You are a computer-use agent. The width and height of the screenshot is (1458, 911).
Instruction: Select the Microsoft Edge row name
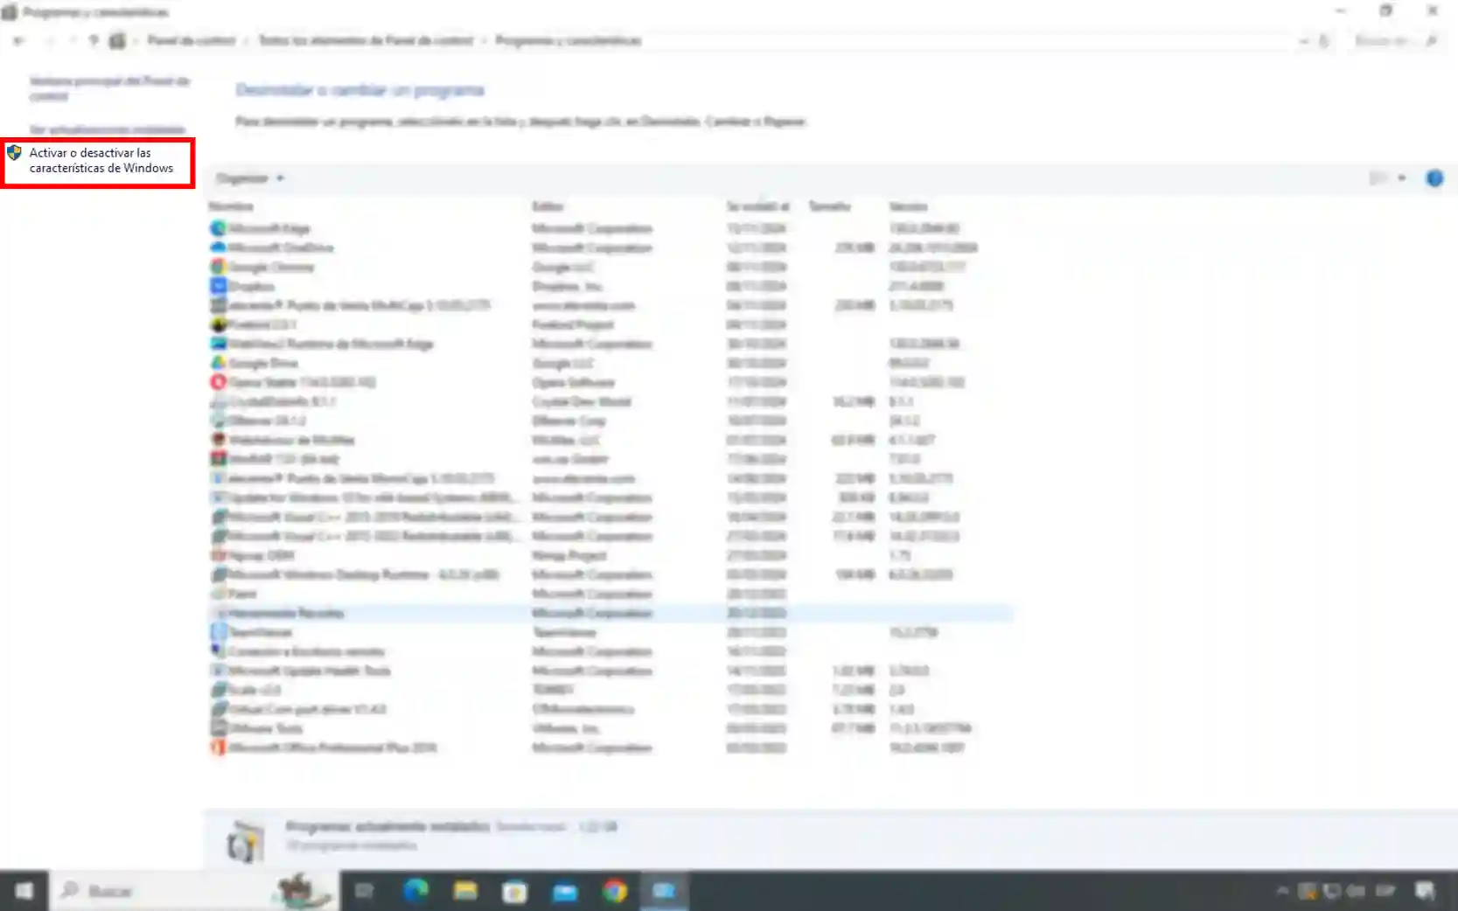(269, 228)
